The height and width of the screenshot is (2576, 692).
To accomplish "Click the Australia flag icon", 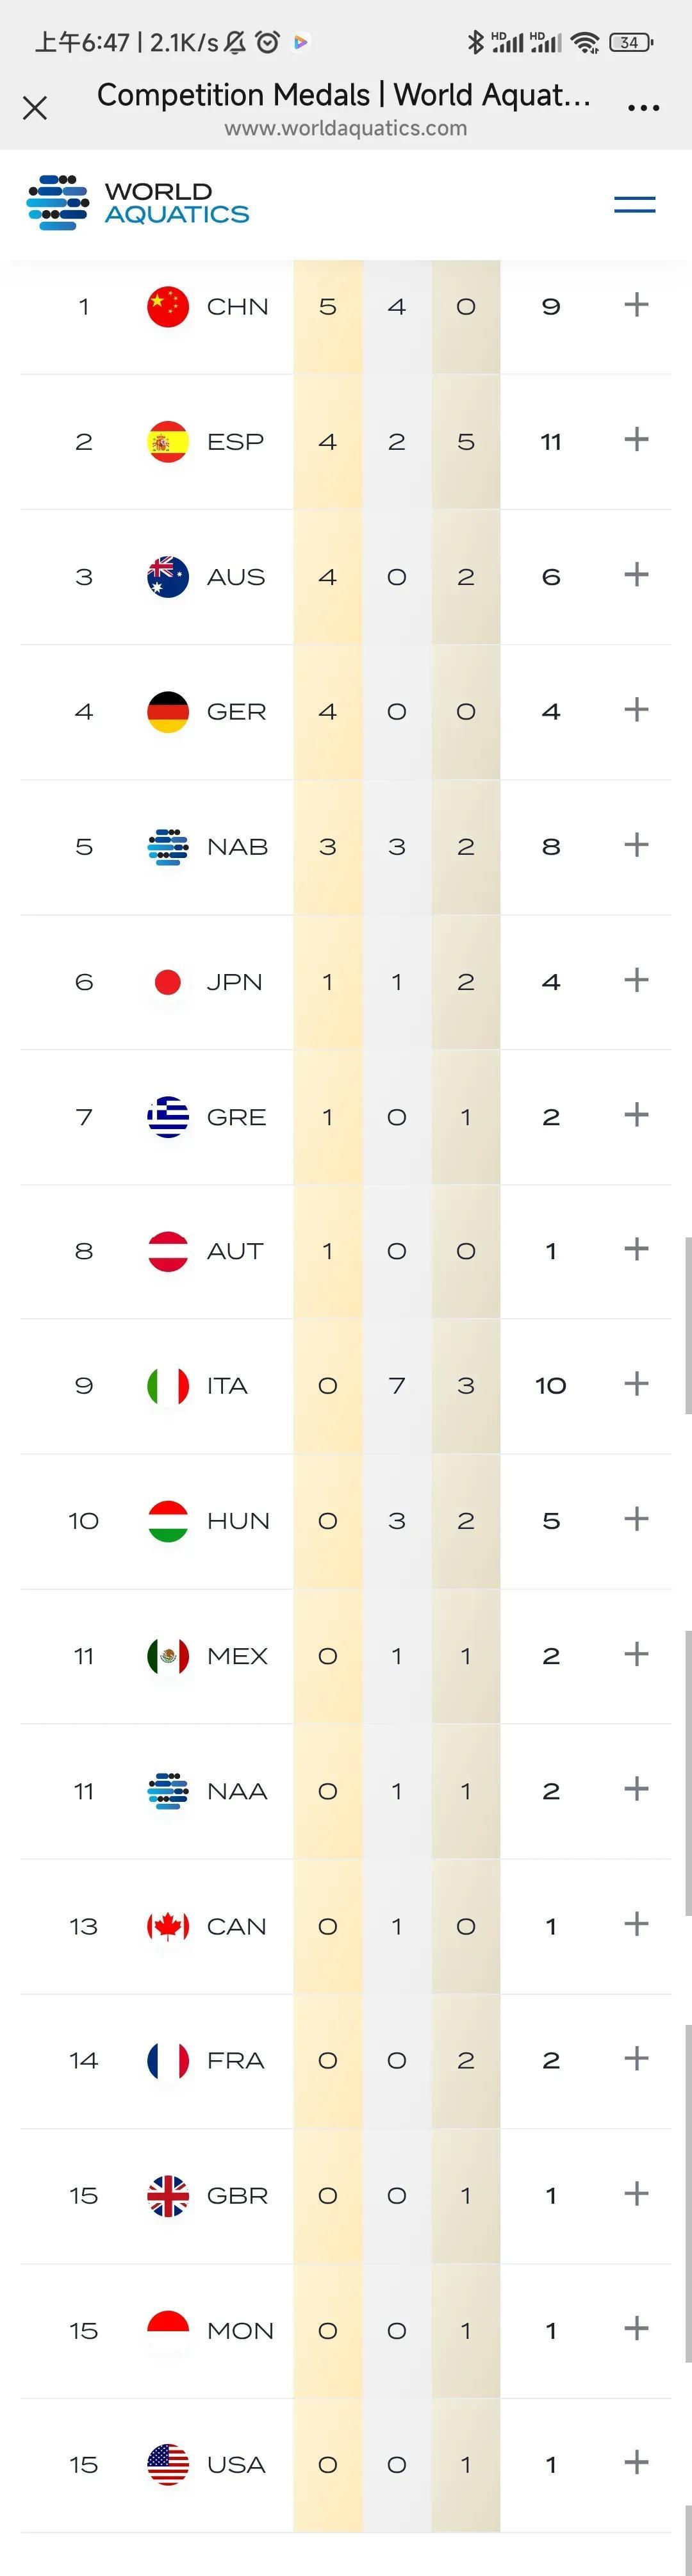I will 168,577.
